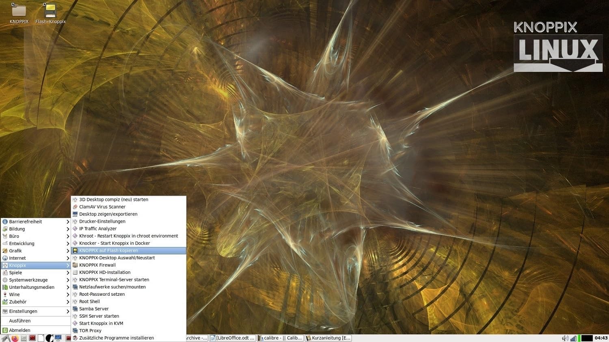The height and width of the screenshot is (342, 609).
Task: Select SSH Server starten
Action: click(x=129, y=316)
